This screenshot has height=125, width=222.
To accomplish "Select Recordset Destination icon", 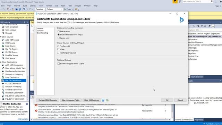I will tap(3, 93).
